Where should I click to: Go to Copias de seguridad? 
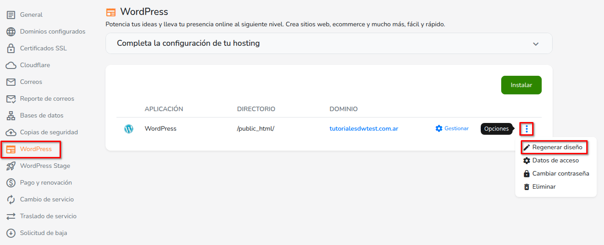tap(49, 132)
